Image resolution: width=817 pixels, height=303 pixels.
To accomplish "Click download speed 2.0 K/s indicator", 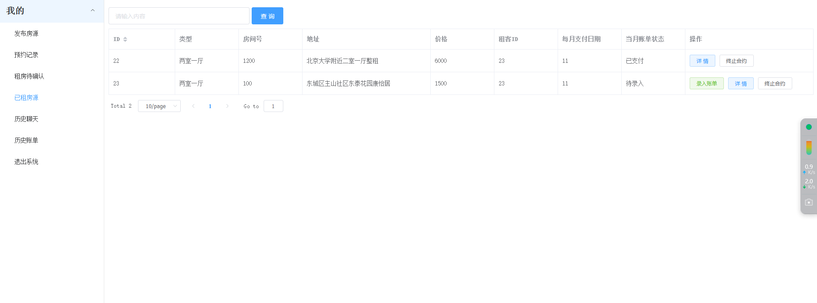I will [x=809, y=184].
